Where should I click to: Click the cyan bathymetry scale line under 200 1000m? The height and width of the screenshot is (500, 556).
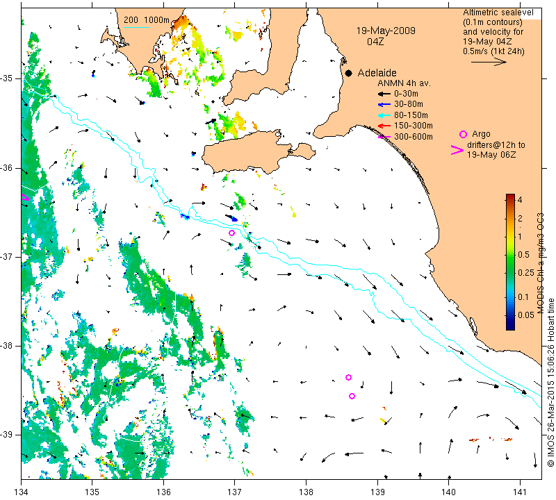pyautogui.click(x=136, y=27)
